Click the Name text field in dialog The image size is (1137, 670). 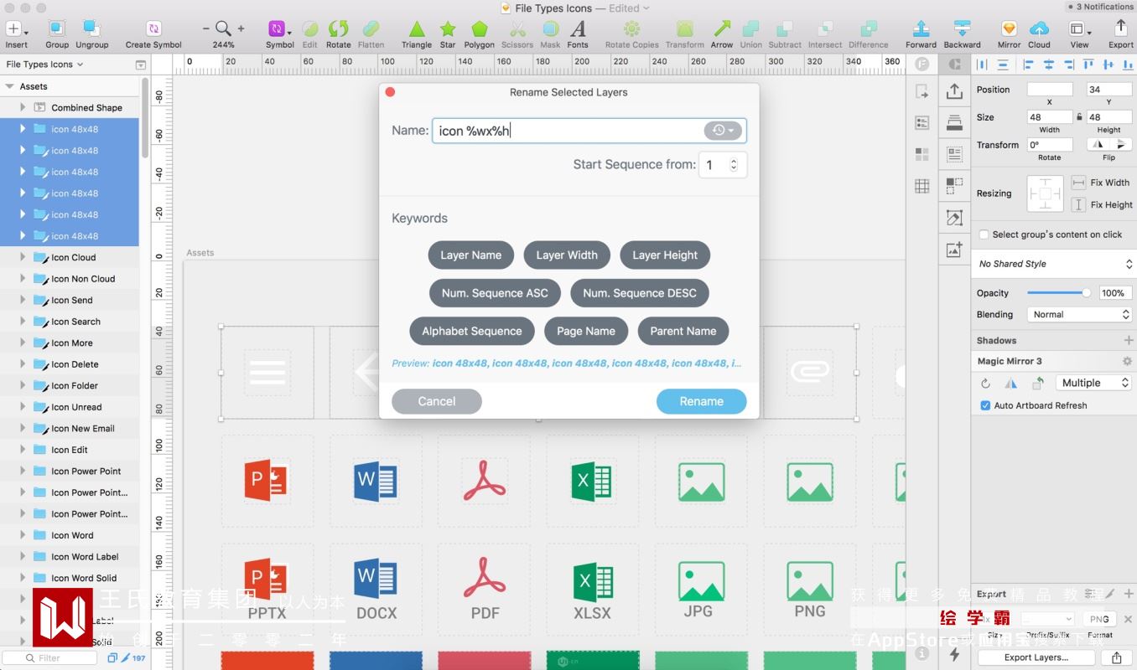(x=589, y=131)
